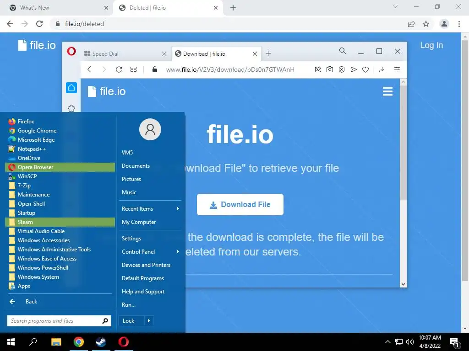Reload the Opera page
469x351 pixels.
tap(119, 69)
